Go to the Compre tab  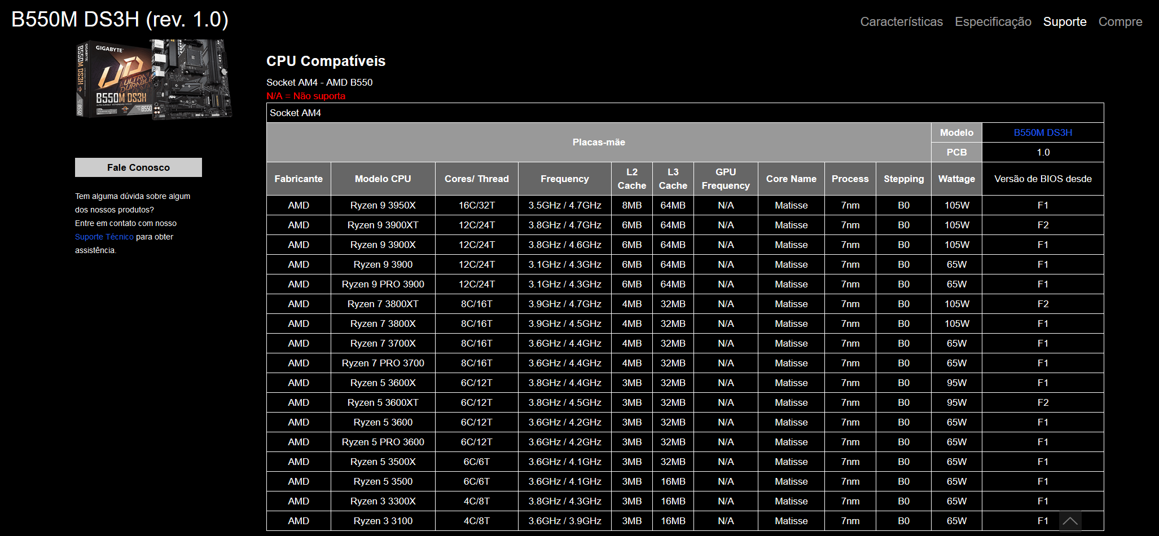pos(1120,21)
